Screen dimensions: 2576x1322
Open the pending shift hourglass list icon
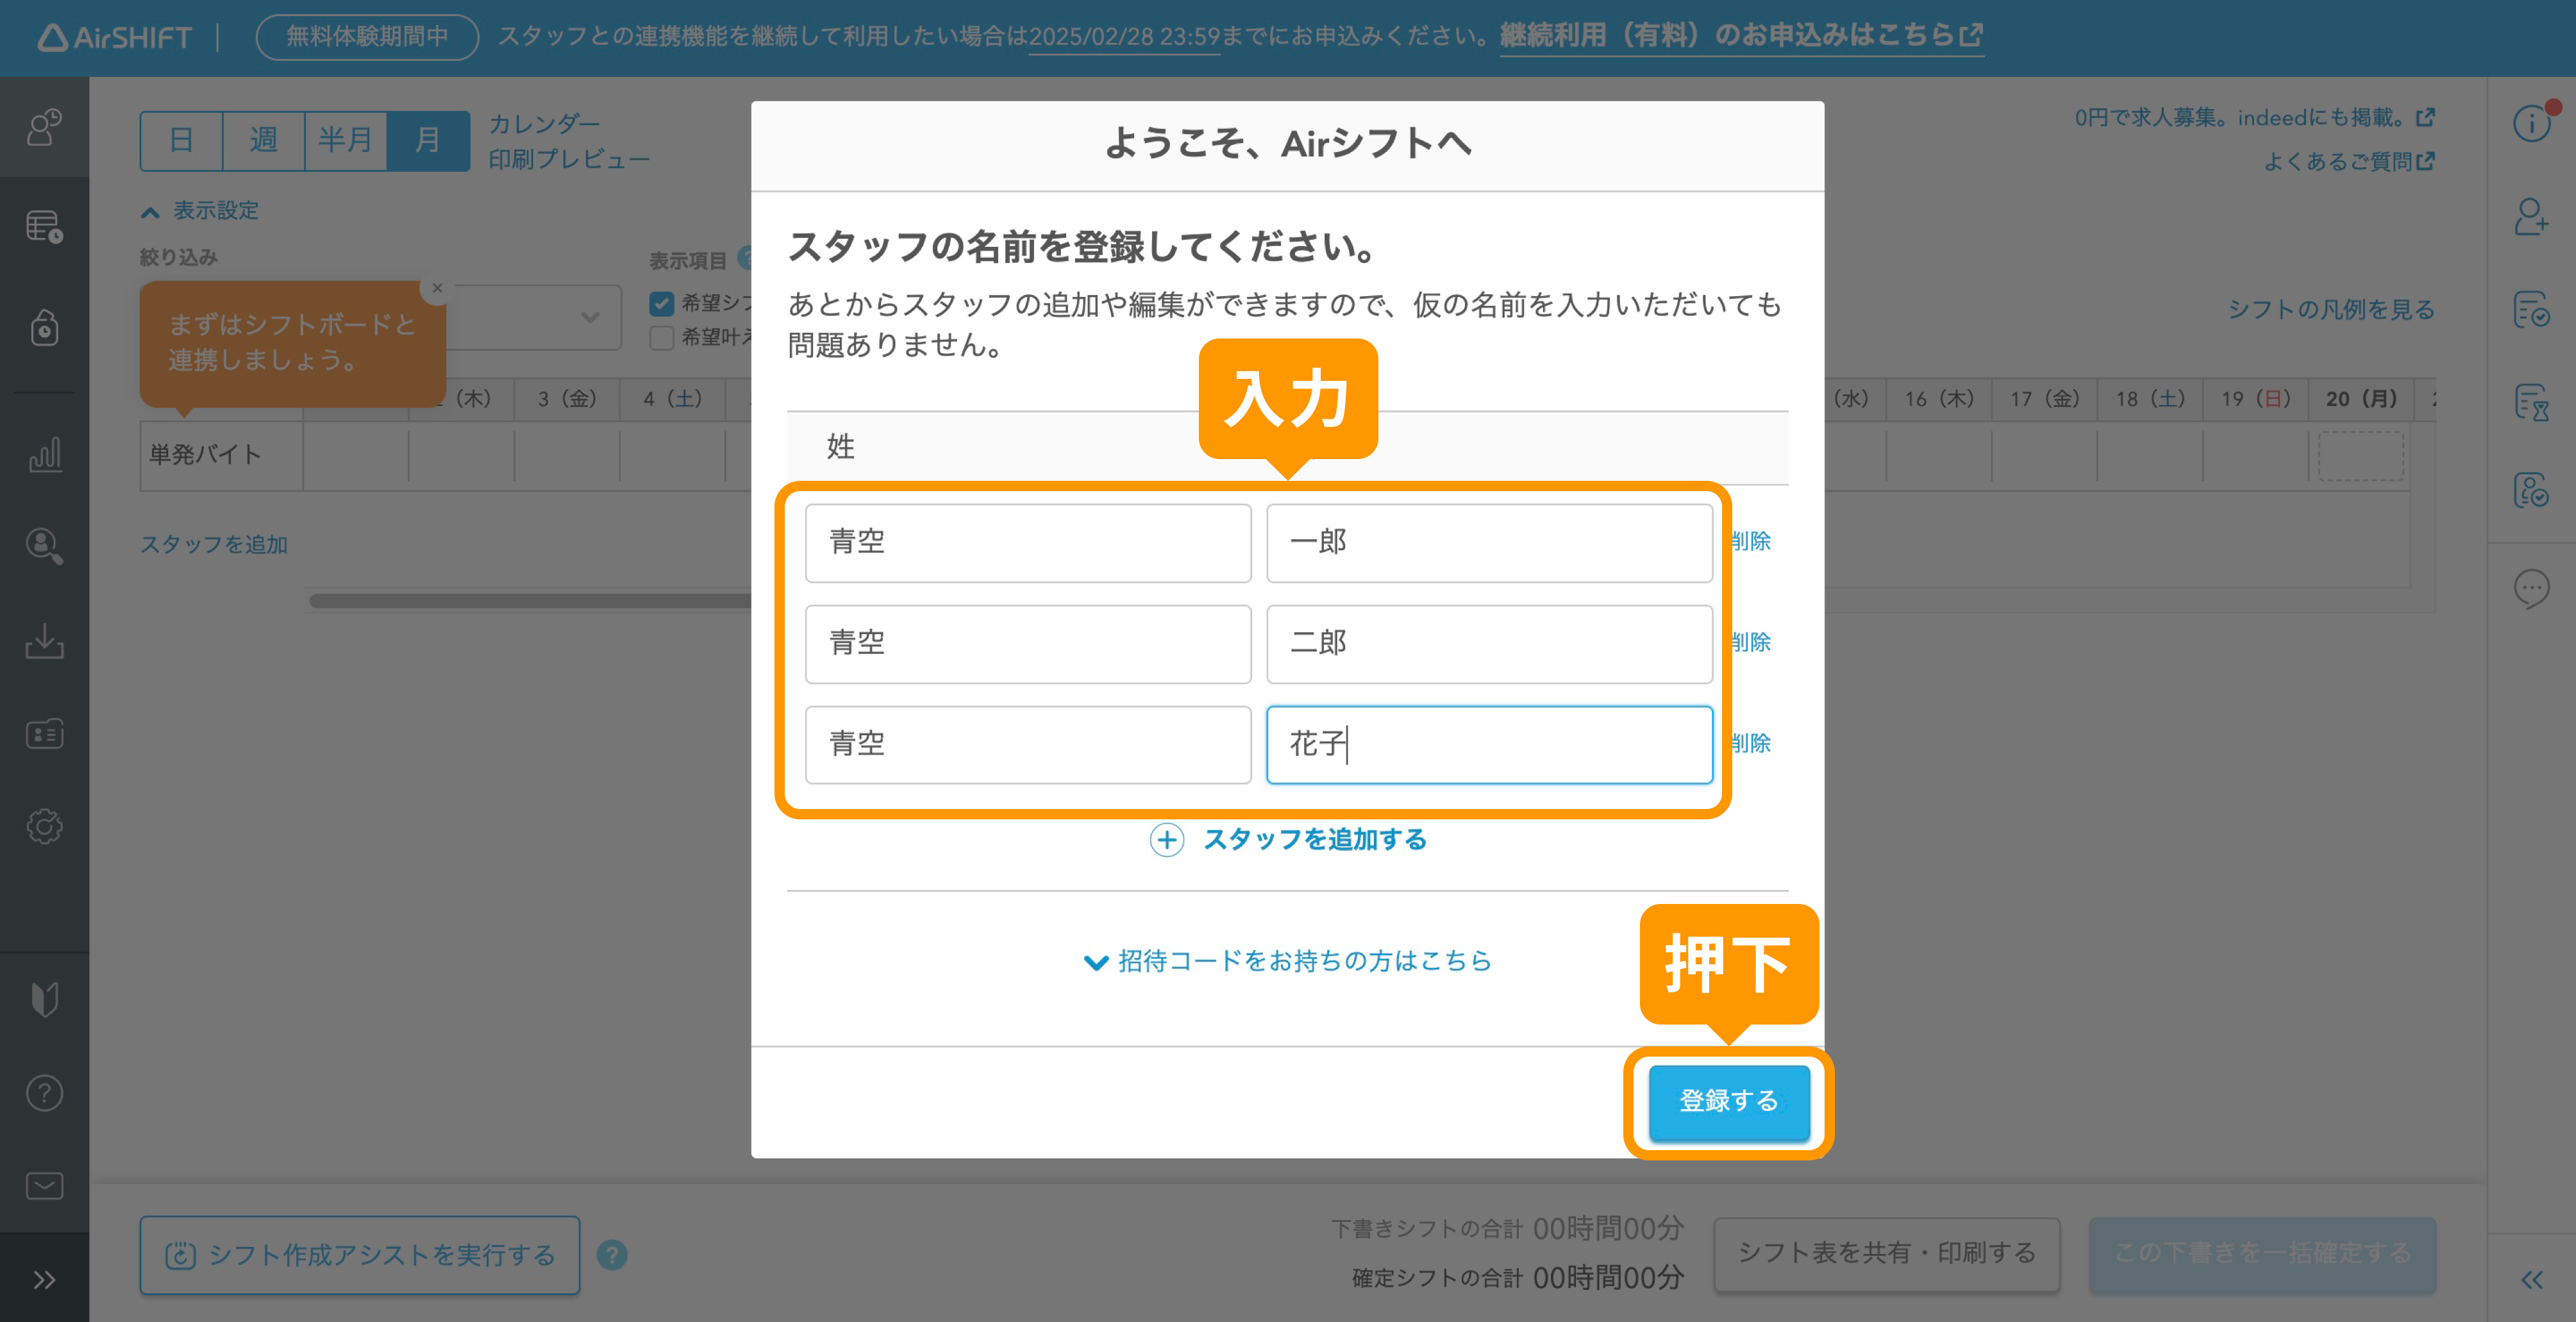(x=2532, y=403)
